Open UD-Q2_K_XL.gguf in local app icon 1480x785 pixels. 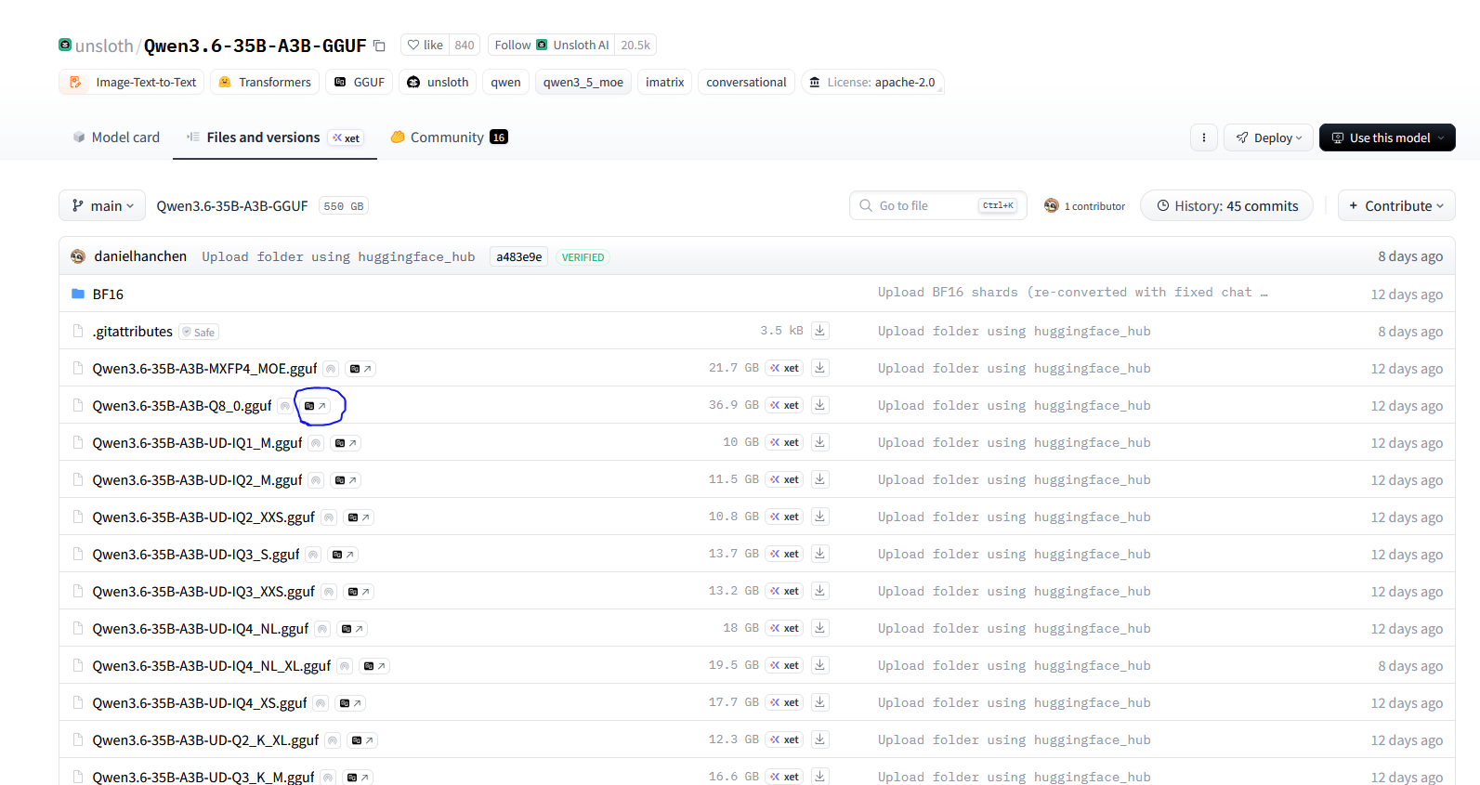[x=362, y=740]
